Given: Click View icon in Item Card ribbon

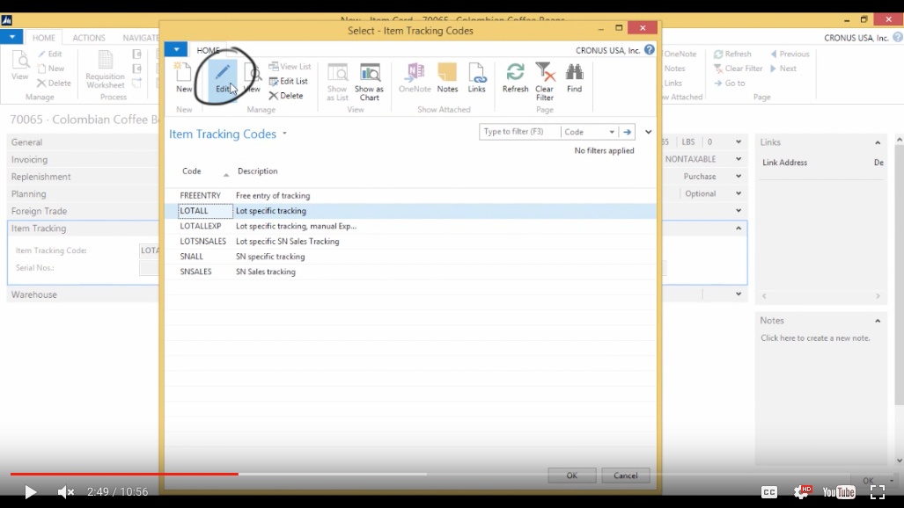Looking at the screenshot, I should tap(19, 66).
